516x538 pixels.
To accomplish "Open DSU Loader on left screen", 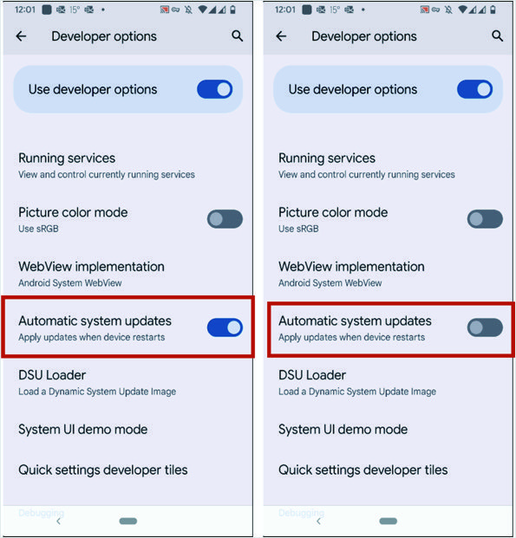I will coord(127,383).
